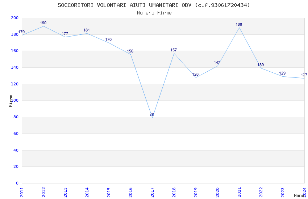308x199 pixels.
Task: Click the 200 y-axis tick label
Action: (x=15, y=18)
